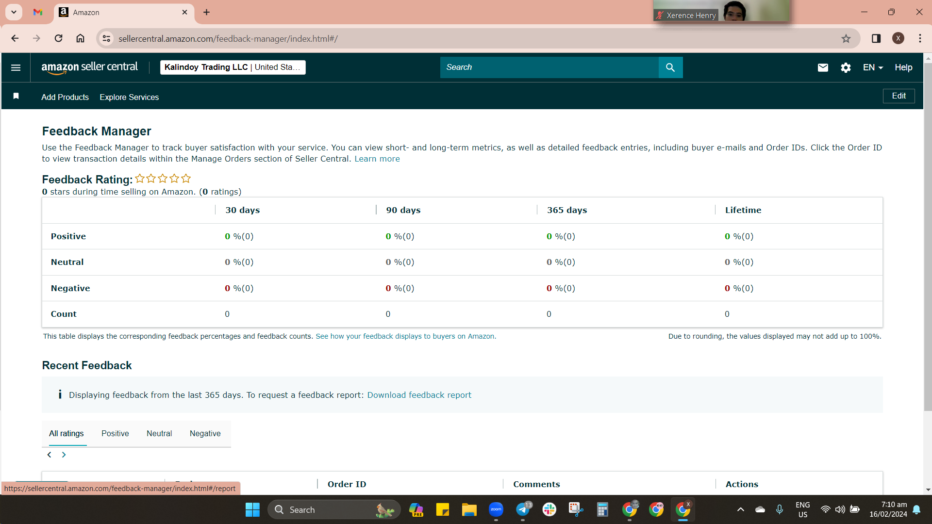This screenshot has width=932, height=524.
Task: Select the 30 days column header
Action: (x=243, y=210)
